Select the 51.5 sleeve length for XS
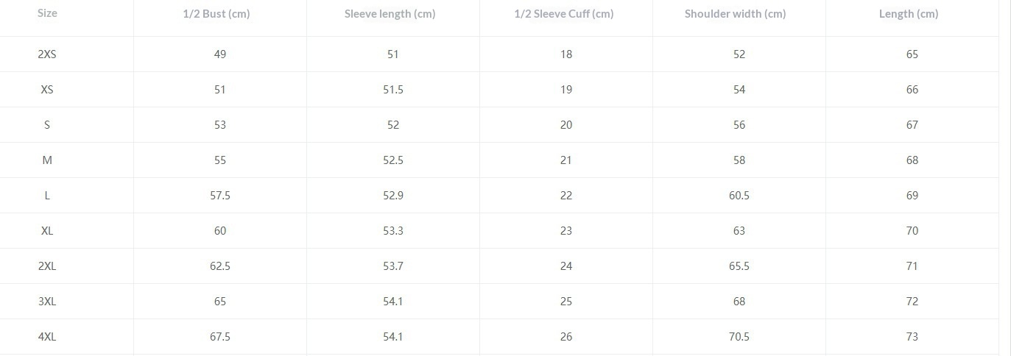Image resolution: width=1011 pixels, height=356 pixels. coord(393,90)
